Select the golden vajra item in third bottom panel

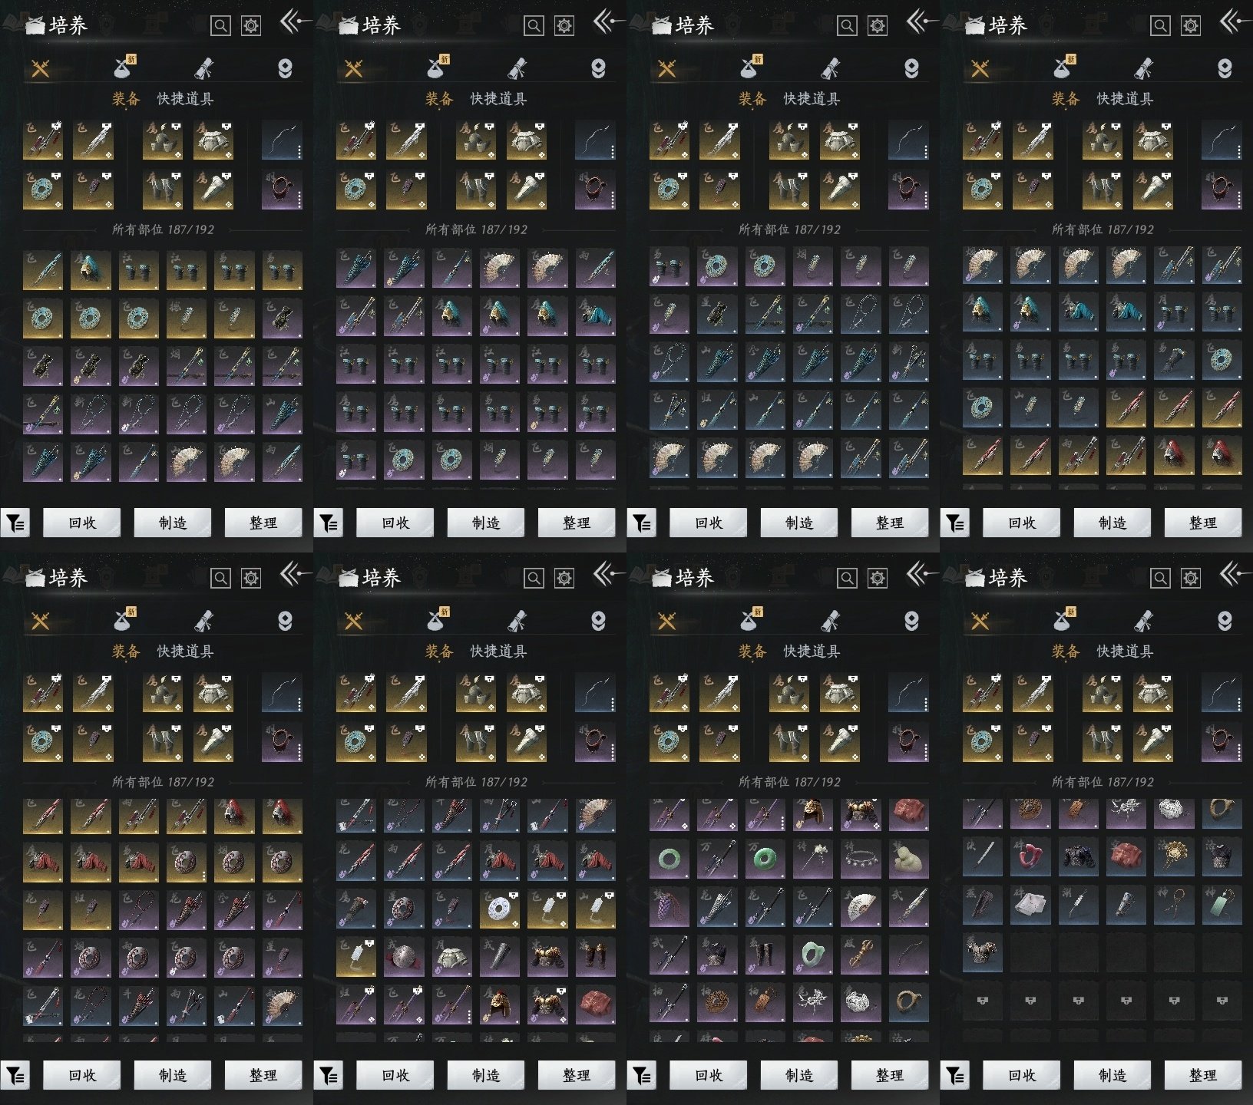[x=861, y=953]
